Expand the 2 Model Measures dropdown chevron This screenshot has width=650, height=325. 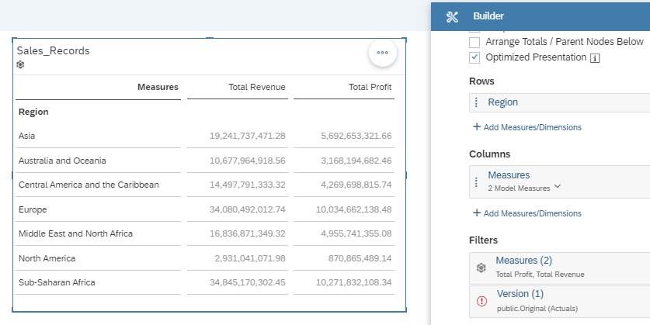[558, 187]
